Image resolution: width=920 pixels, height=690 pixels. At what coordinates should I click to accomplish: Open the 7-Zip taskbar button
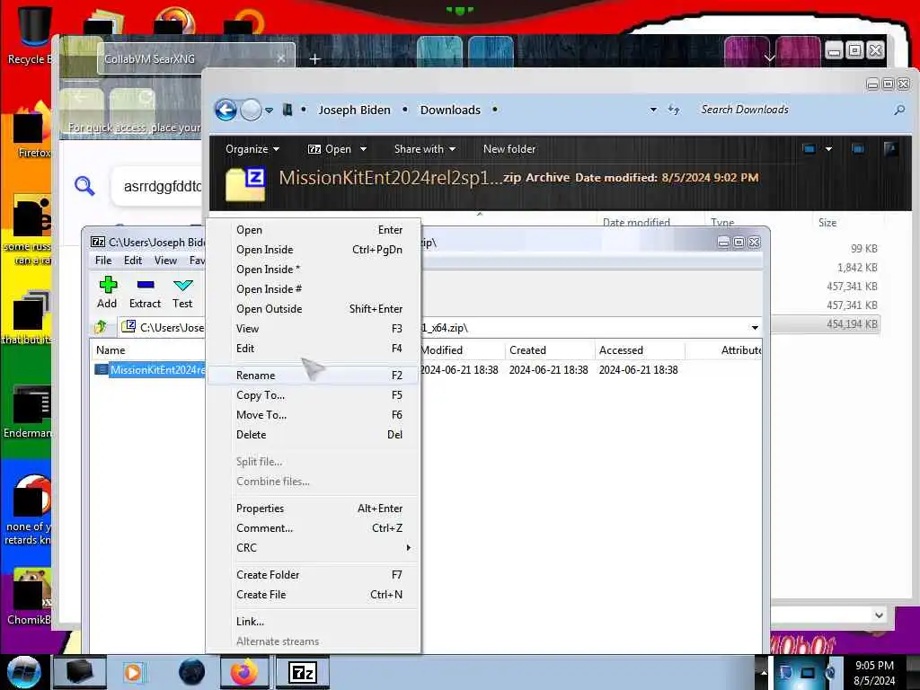(x=303, y=672)
